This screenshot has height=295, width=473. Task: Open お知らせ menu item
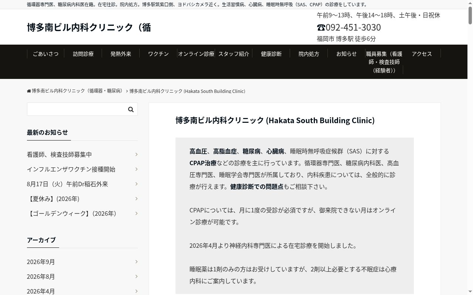pyautogui.click(x=347, y=54)
